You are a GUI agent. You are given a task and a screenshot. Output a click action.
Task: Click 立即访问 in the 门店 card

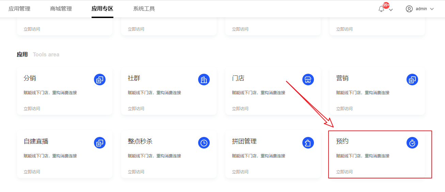[240, 109]
